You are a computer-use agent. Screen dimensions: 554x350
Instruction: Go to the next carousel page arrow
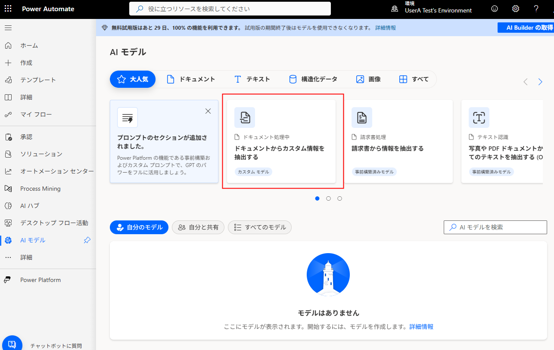coord(540,82)
